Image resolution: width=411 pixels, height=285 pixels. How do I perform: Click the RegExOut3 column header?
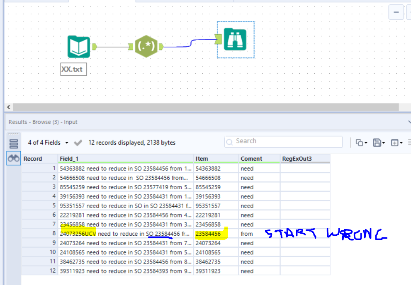click(x=305, y=159)
